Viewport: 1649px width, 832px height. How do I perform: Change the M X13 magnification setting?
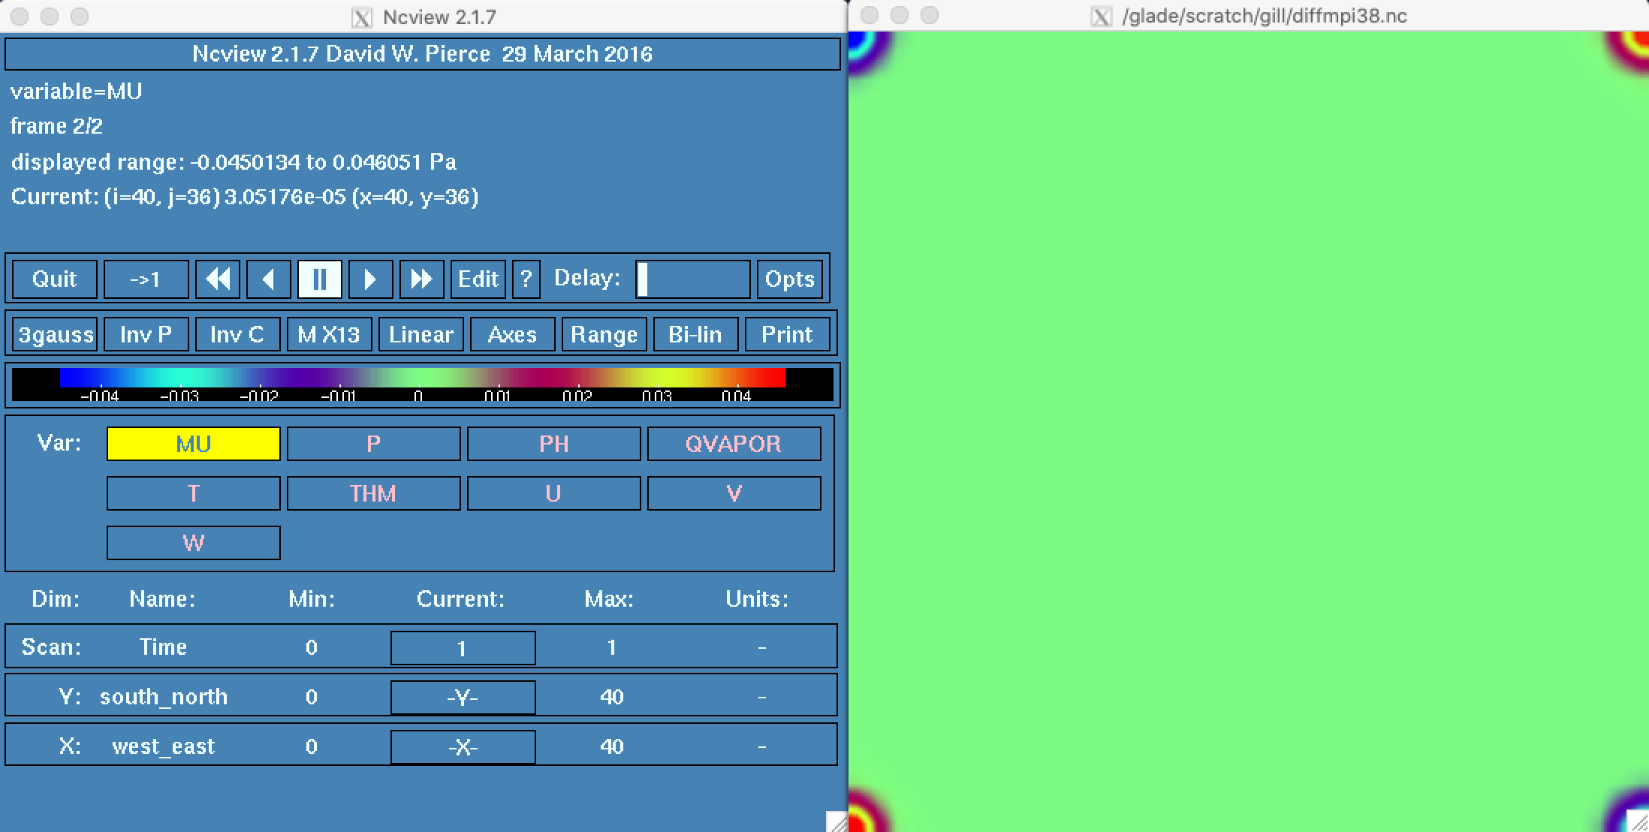[329, 334]
